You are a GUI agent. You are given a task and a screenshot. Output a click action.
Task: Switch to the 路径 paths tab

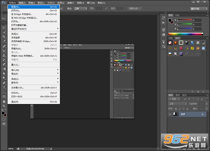184,95
